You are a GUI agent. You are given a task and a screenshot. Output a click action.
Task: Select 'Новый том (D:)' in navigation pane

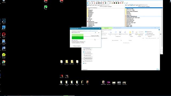87,55
